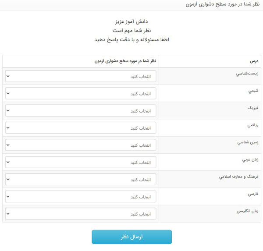Viewport: 263px width, 251px height.
Task: Click the درس column header
Action: (254, 61)
